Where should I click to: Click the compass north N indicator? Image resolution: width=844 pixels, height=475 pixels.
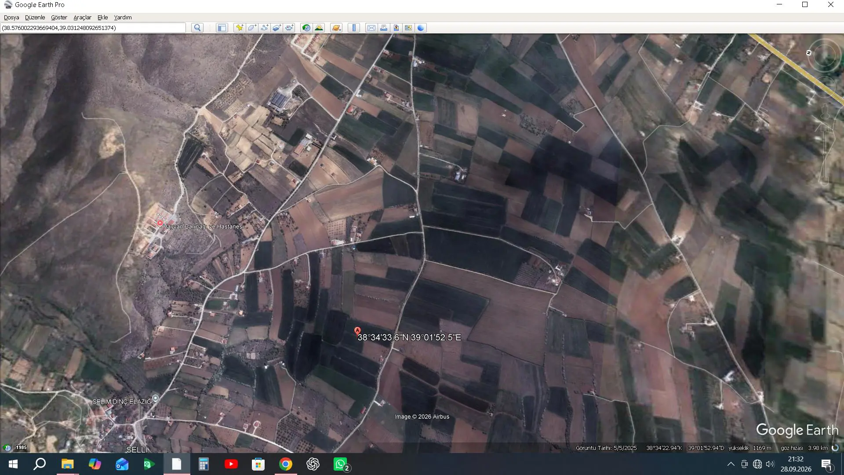[809, 53]
